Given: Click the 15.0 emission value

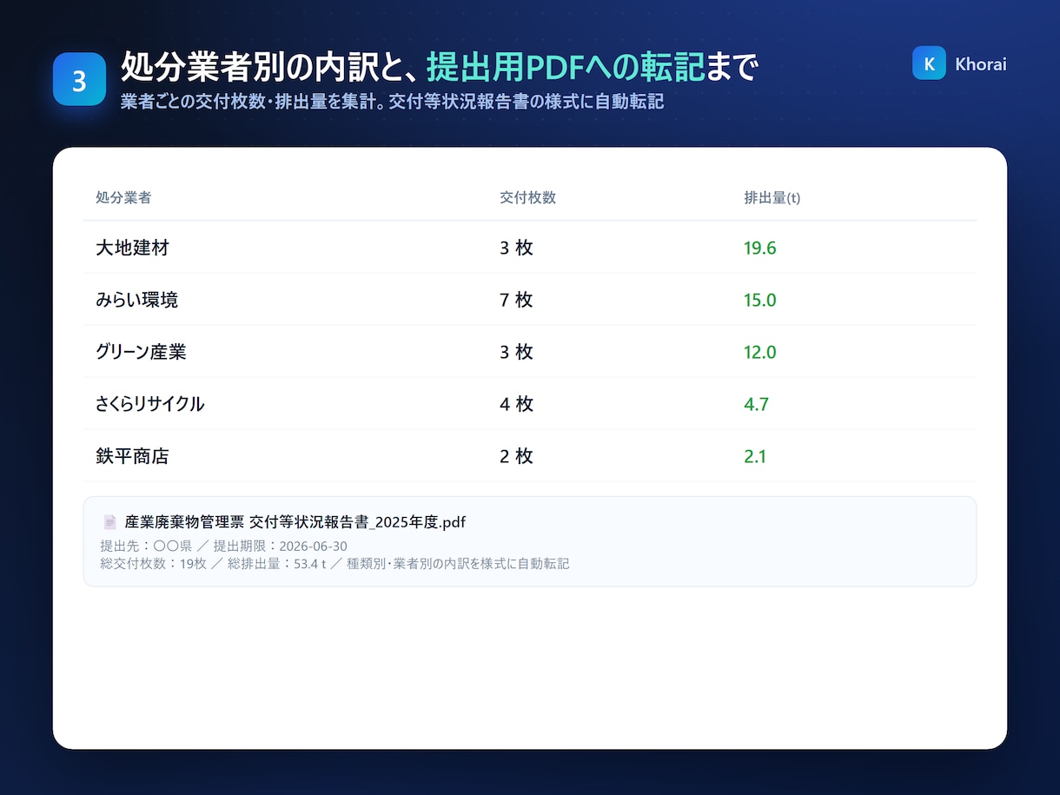Looking at the screenshot, I should (x=759, y=300).
